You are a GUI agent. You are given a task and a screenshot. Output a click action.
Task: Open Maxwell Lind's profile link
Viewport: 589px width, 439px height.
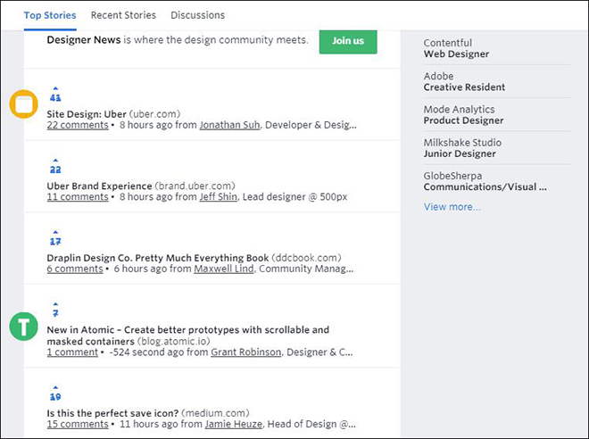[224, 269]
